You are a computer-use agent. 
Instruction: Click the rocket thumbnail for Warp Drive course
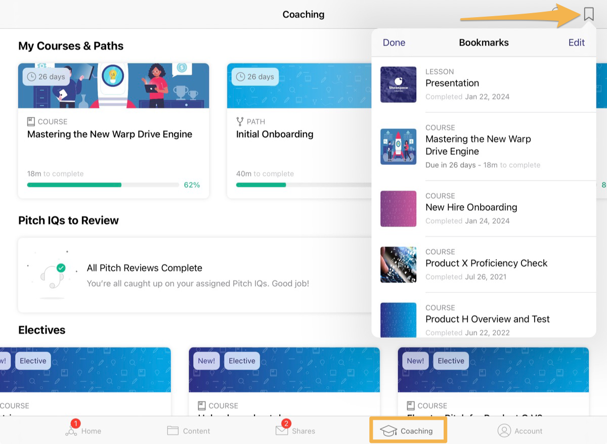(398, 147)
